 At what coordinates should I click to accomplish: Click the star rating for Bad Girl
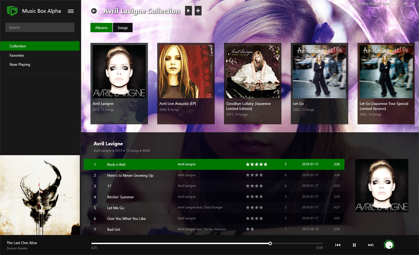250,229
